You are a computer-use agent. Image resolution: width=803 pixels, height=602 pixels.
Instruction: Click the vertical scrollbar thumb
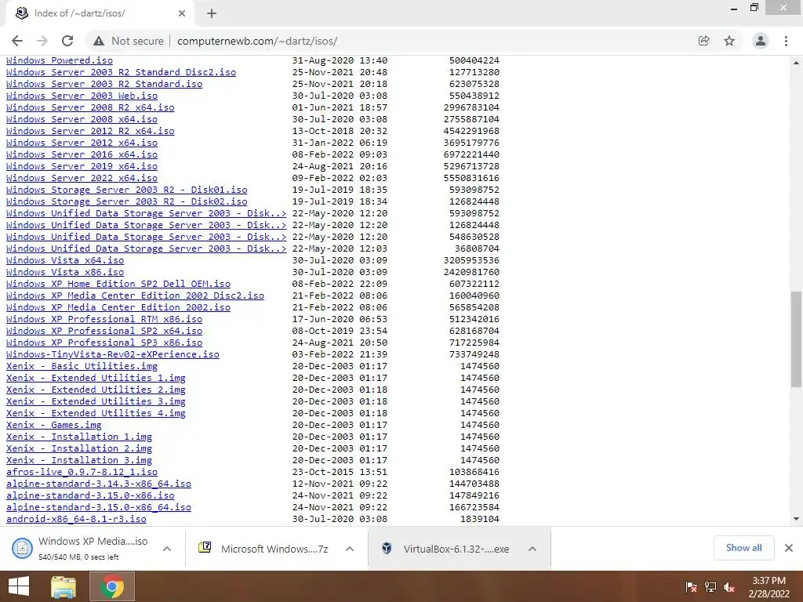click(796, 339)
